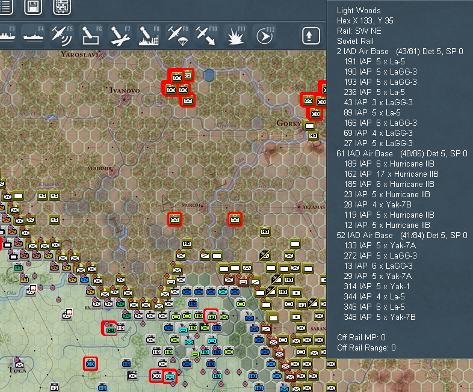Click 193 IAP 5 x LaGG-3 row

click(380, 82)
